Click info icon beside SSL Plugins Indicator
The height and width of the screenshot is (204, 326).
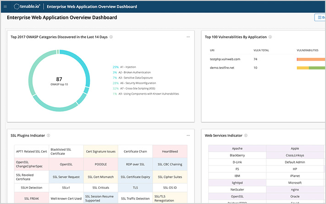point(49,136)
